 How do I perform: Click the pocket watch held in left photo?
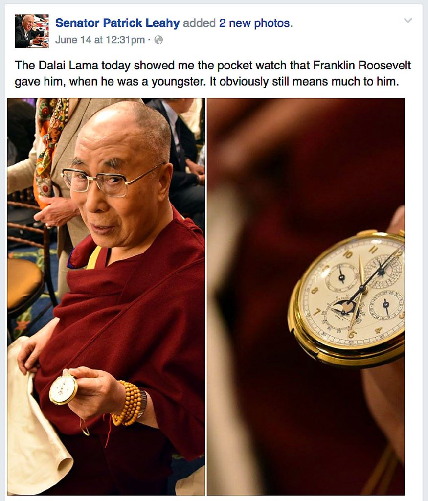click(x=63, y=390)
